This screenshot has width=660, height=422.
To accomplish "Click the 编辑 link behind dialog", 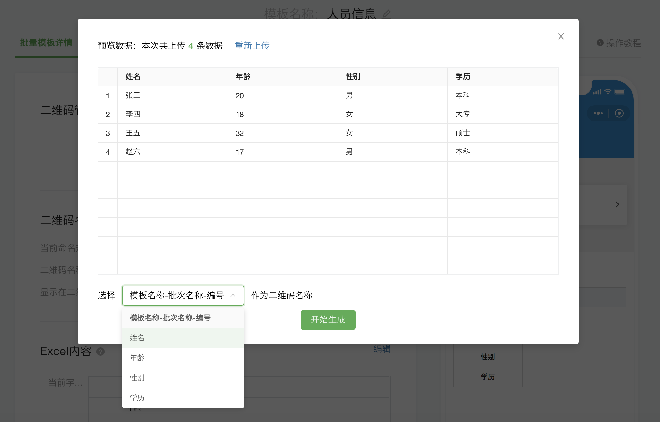I will [x=382, y=348].
